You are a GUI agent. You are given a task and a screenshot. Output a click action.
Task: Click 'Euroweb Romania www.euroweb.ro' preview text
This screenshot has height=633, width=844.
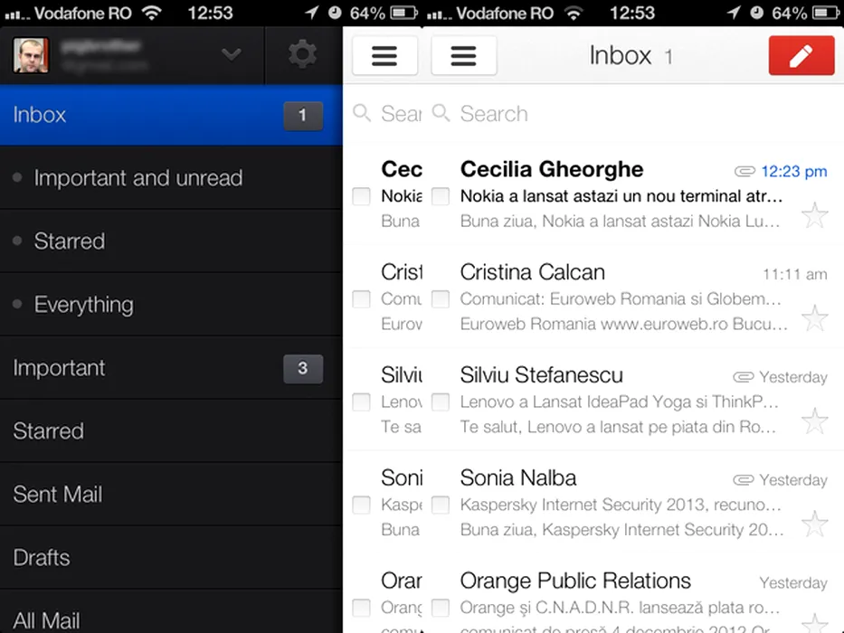(624, 324)
